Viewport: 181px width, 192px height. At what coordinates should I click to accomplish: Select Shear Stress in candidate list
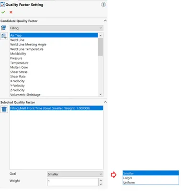54,72
